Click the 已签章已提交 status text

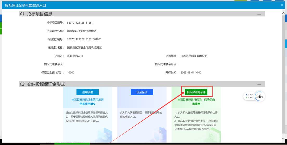tap(87, 104)
